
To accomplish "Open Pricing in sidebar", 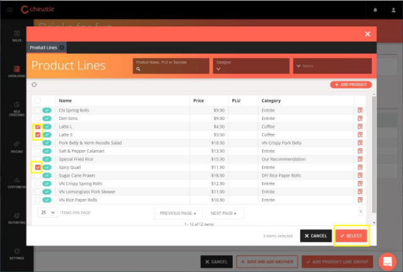I will point(17,147).
